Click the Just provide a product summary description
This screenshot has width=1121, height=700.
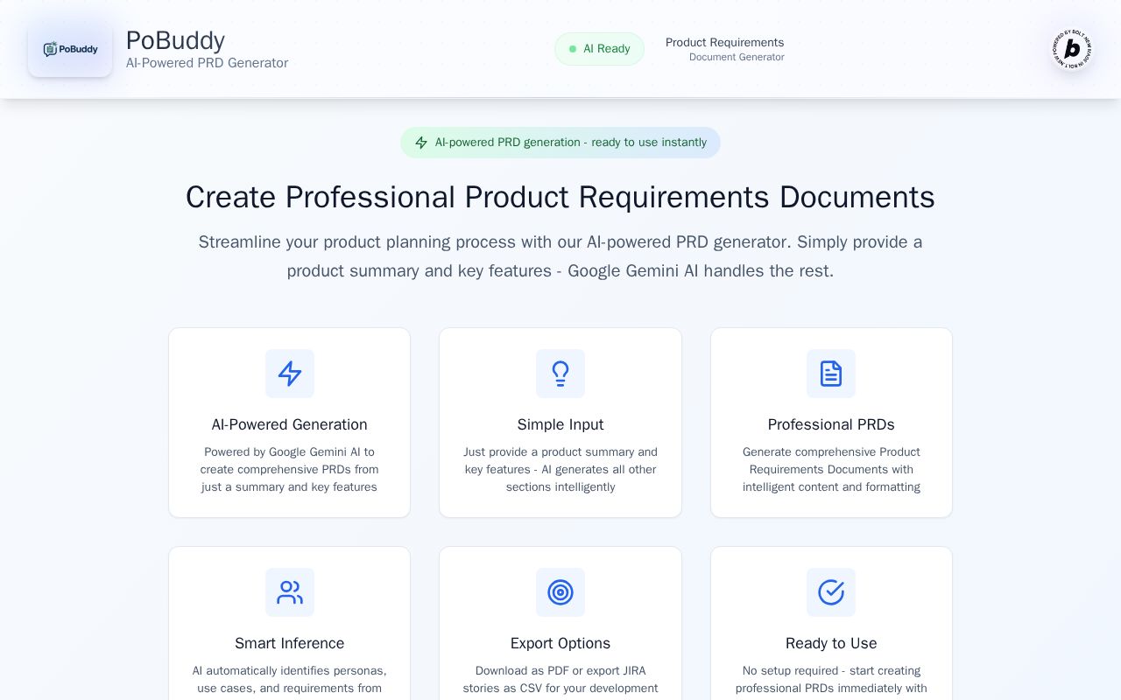[x=560, y=470]
